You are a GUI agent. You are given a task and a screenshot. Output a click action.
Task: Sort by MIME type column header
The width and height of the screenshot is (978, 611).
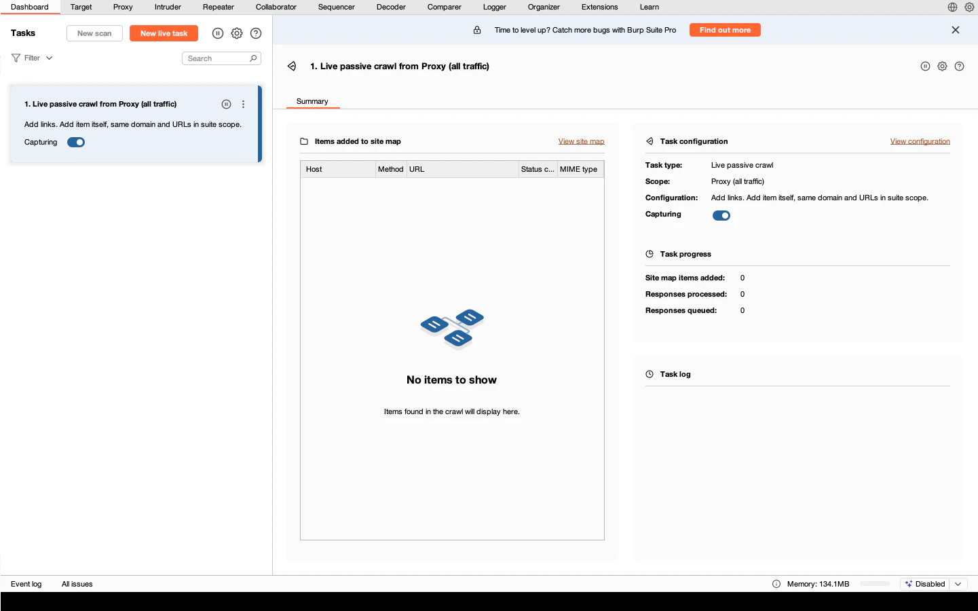pos(580,169)
